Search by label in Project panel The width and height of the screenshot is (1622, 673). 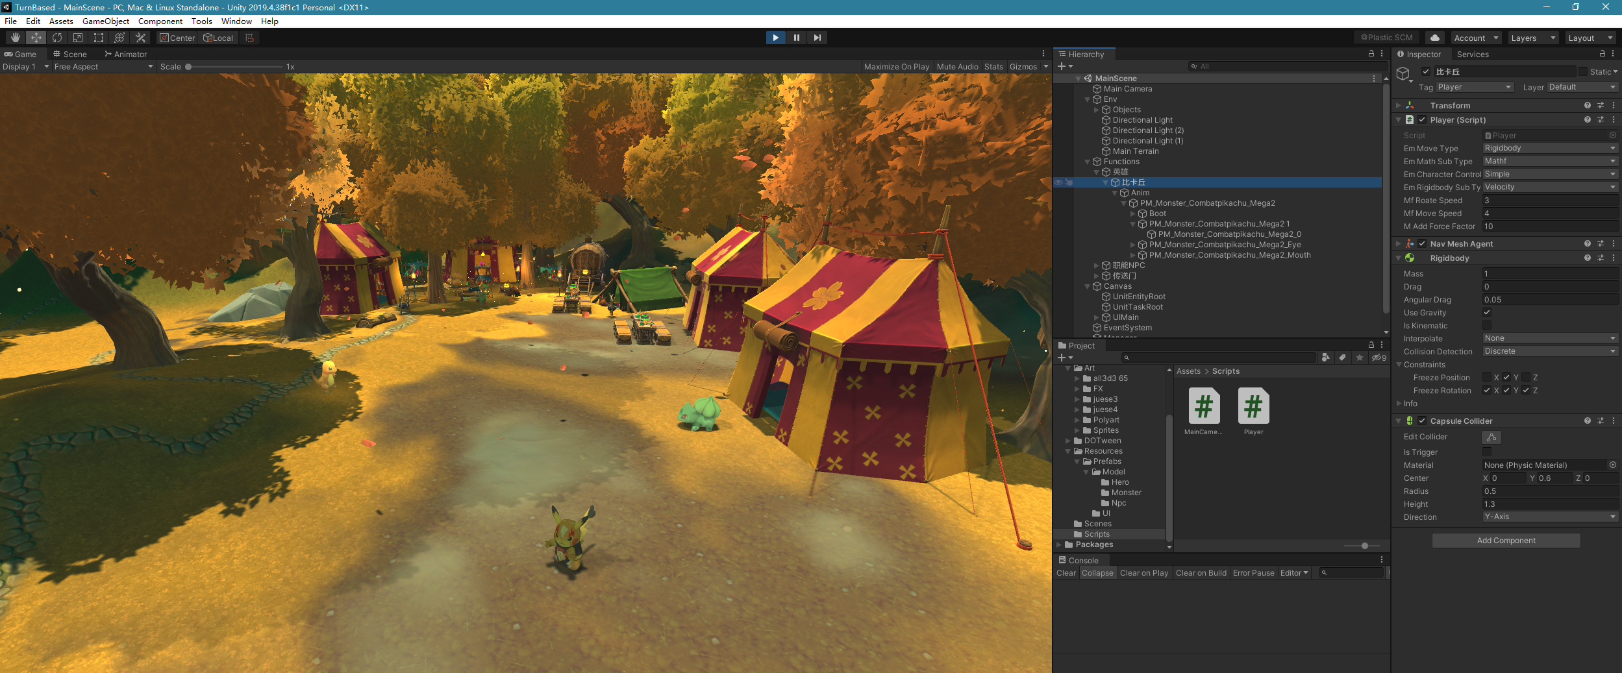(1342, 358)
